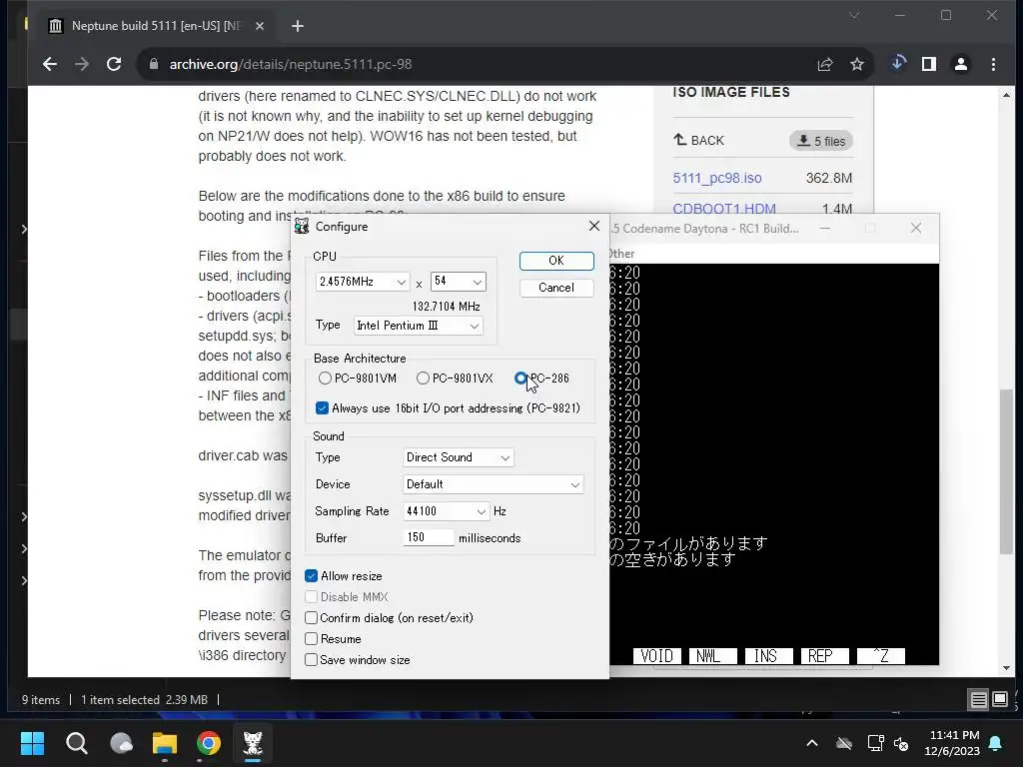Toggle Chrome side panel icon
Image resolution: width=1023 pixels, height=767 pixels.
(x=929, y=64)
